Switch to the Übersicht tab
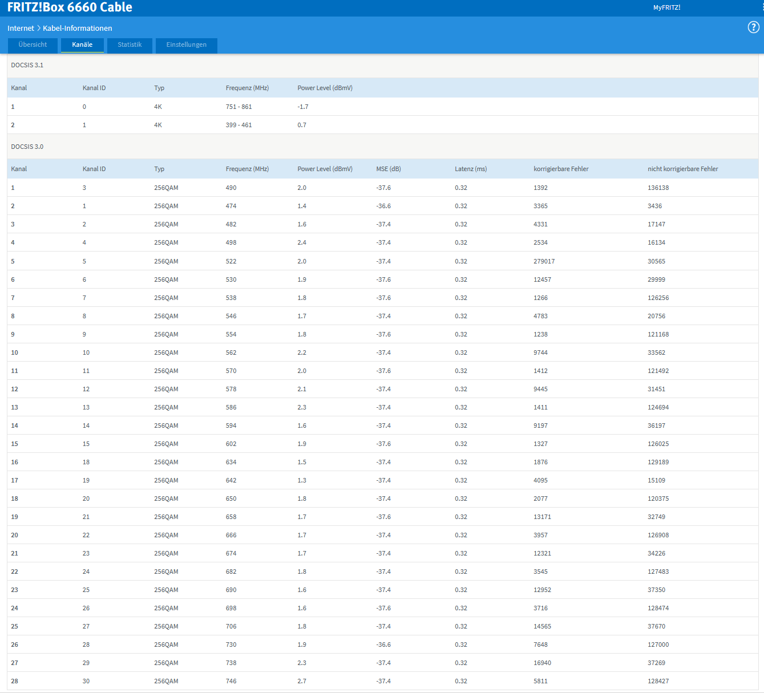Screen dimensions: 764x693 33,45
